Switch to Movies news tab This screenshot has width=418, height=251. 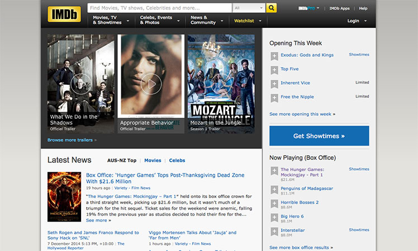tap(153, 161)
